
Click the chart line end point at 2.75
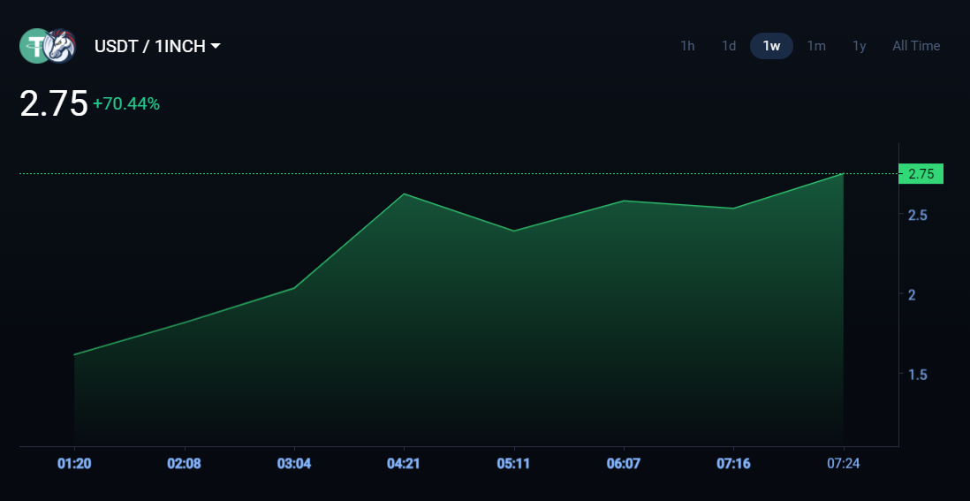843,174
